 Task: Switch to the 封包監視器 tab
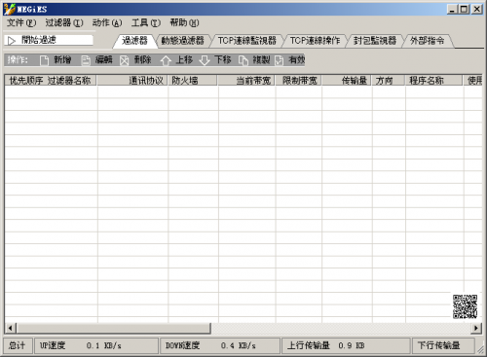[x=375, y=41]
